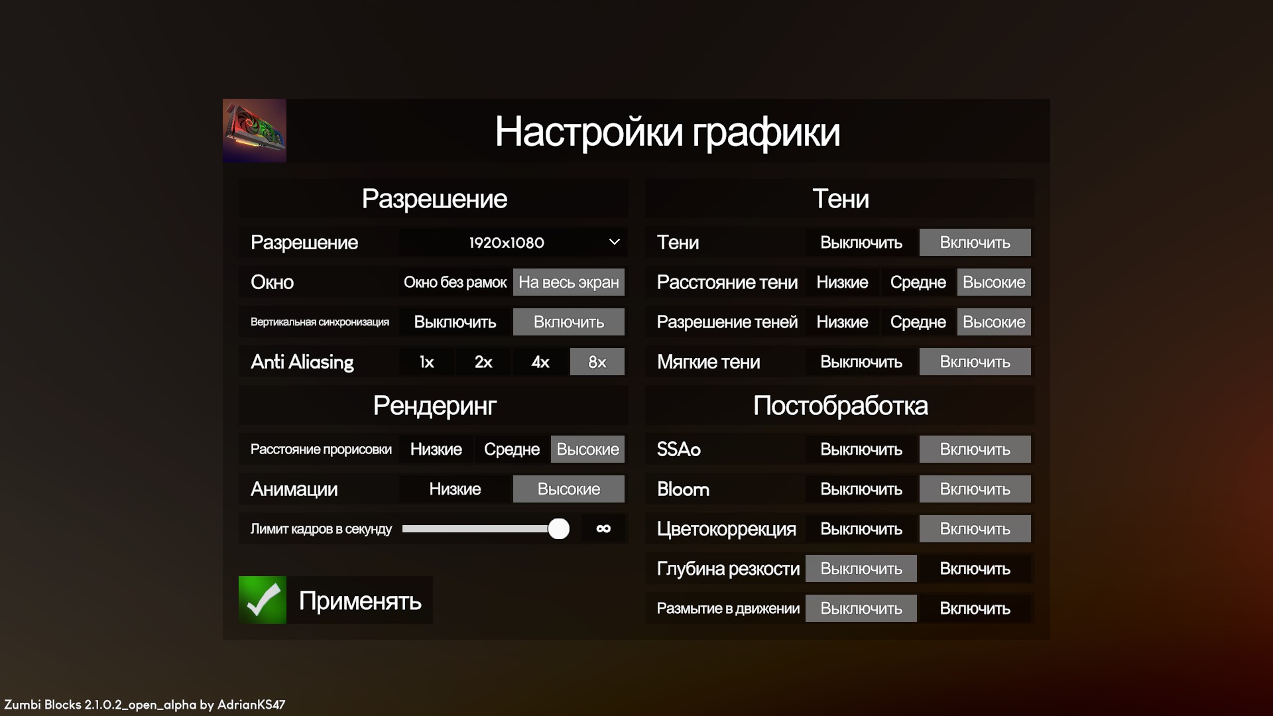
Task: Click the Anti Aliasing label
Action: [302, 362]
